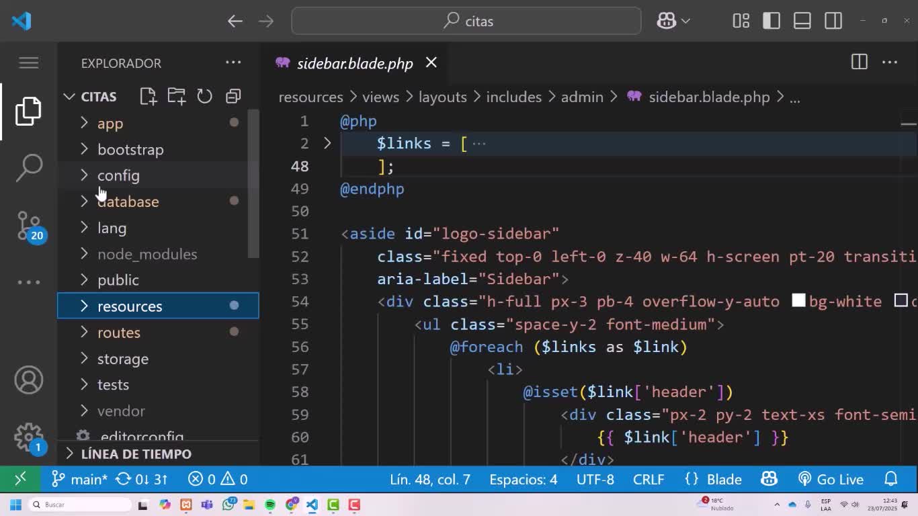Viewport: 918px width, 516px height.
Task: Click the layouts breadcrumb segment
Action: tap(442, 97)
